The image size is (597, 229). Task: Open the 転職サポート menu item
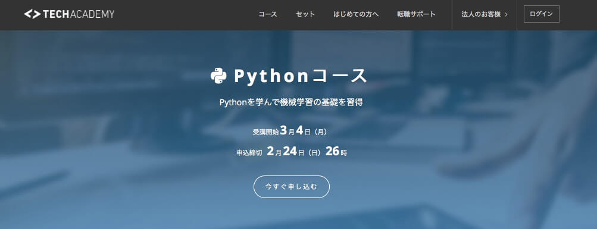[x=416, y=14]
